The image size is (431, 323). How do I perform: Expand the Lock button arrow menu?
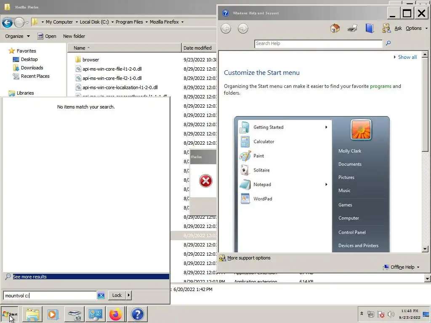pos(129,295)
